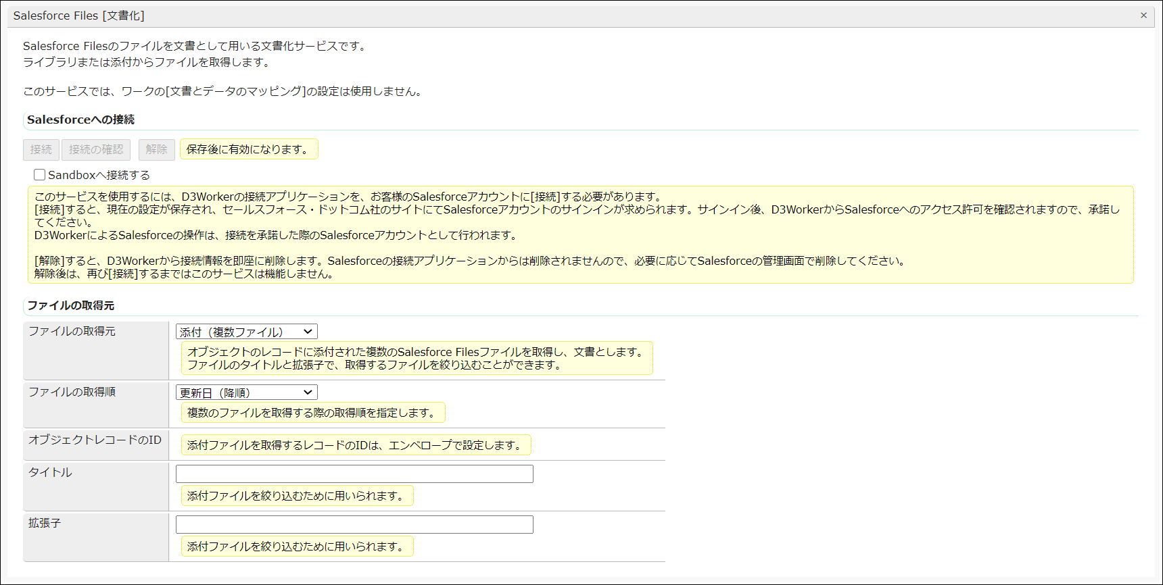Focus the タイトル text input field

[x=354, y=474]
